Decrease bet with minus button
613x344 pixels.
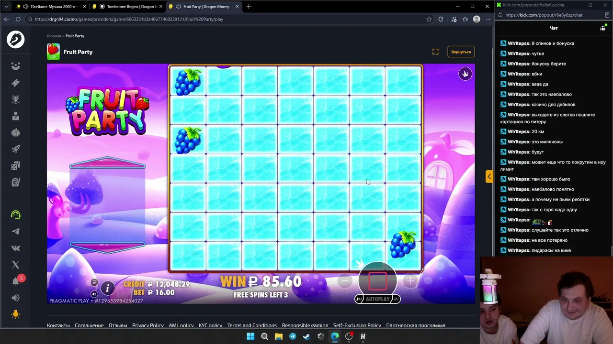tap(345, 281)
